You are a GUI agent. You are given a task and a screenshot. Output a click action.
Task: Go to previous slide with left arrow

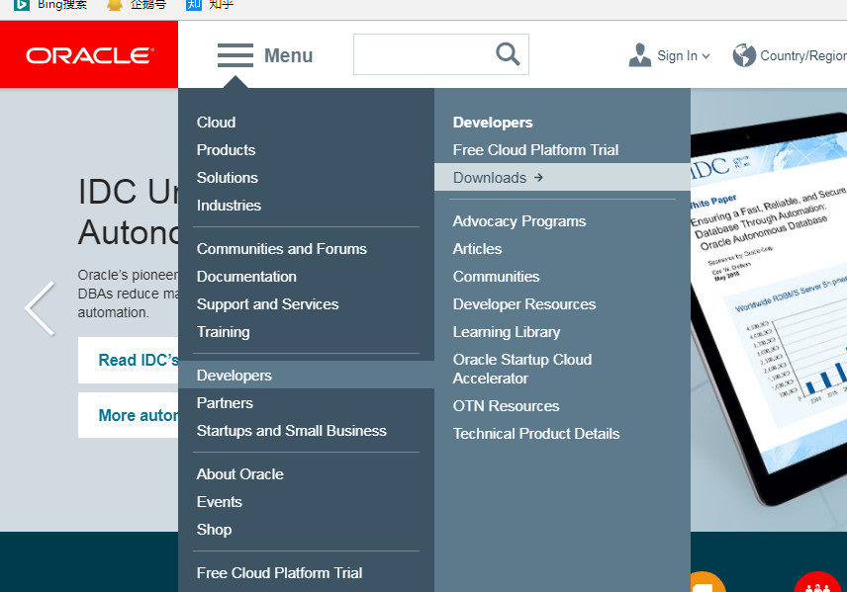click(x=40, y=308)
